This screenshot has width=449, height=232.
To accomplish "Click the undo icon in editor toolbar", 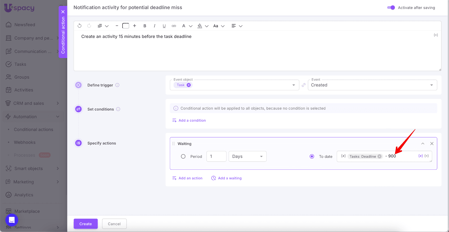I will click(79, 26).
